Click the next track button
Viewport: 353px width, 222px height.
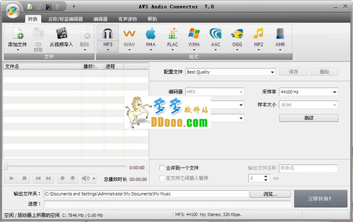48,179
